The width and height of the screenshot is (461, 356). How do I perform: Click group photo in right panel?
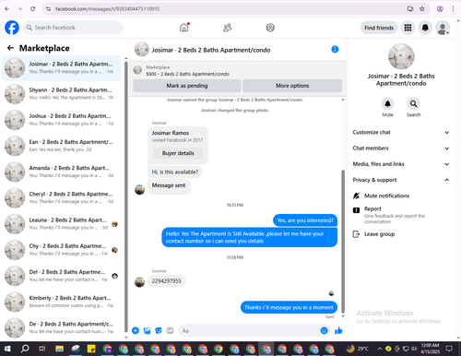[x=401, y=56]
